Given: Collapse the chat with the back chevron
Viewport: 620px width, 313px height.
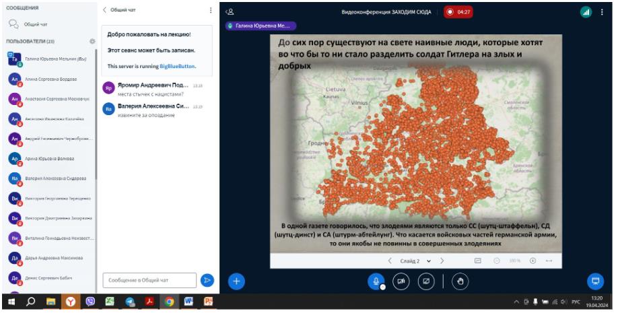Looking at the screenshot, I should [x=104, y=10].
